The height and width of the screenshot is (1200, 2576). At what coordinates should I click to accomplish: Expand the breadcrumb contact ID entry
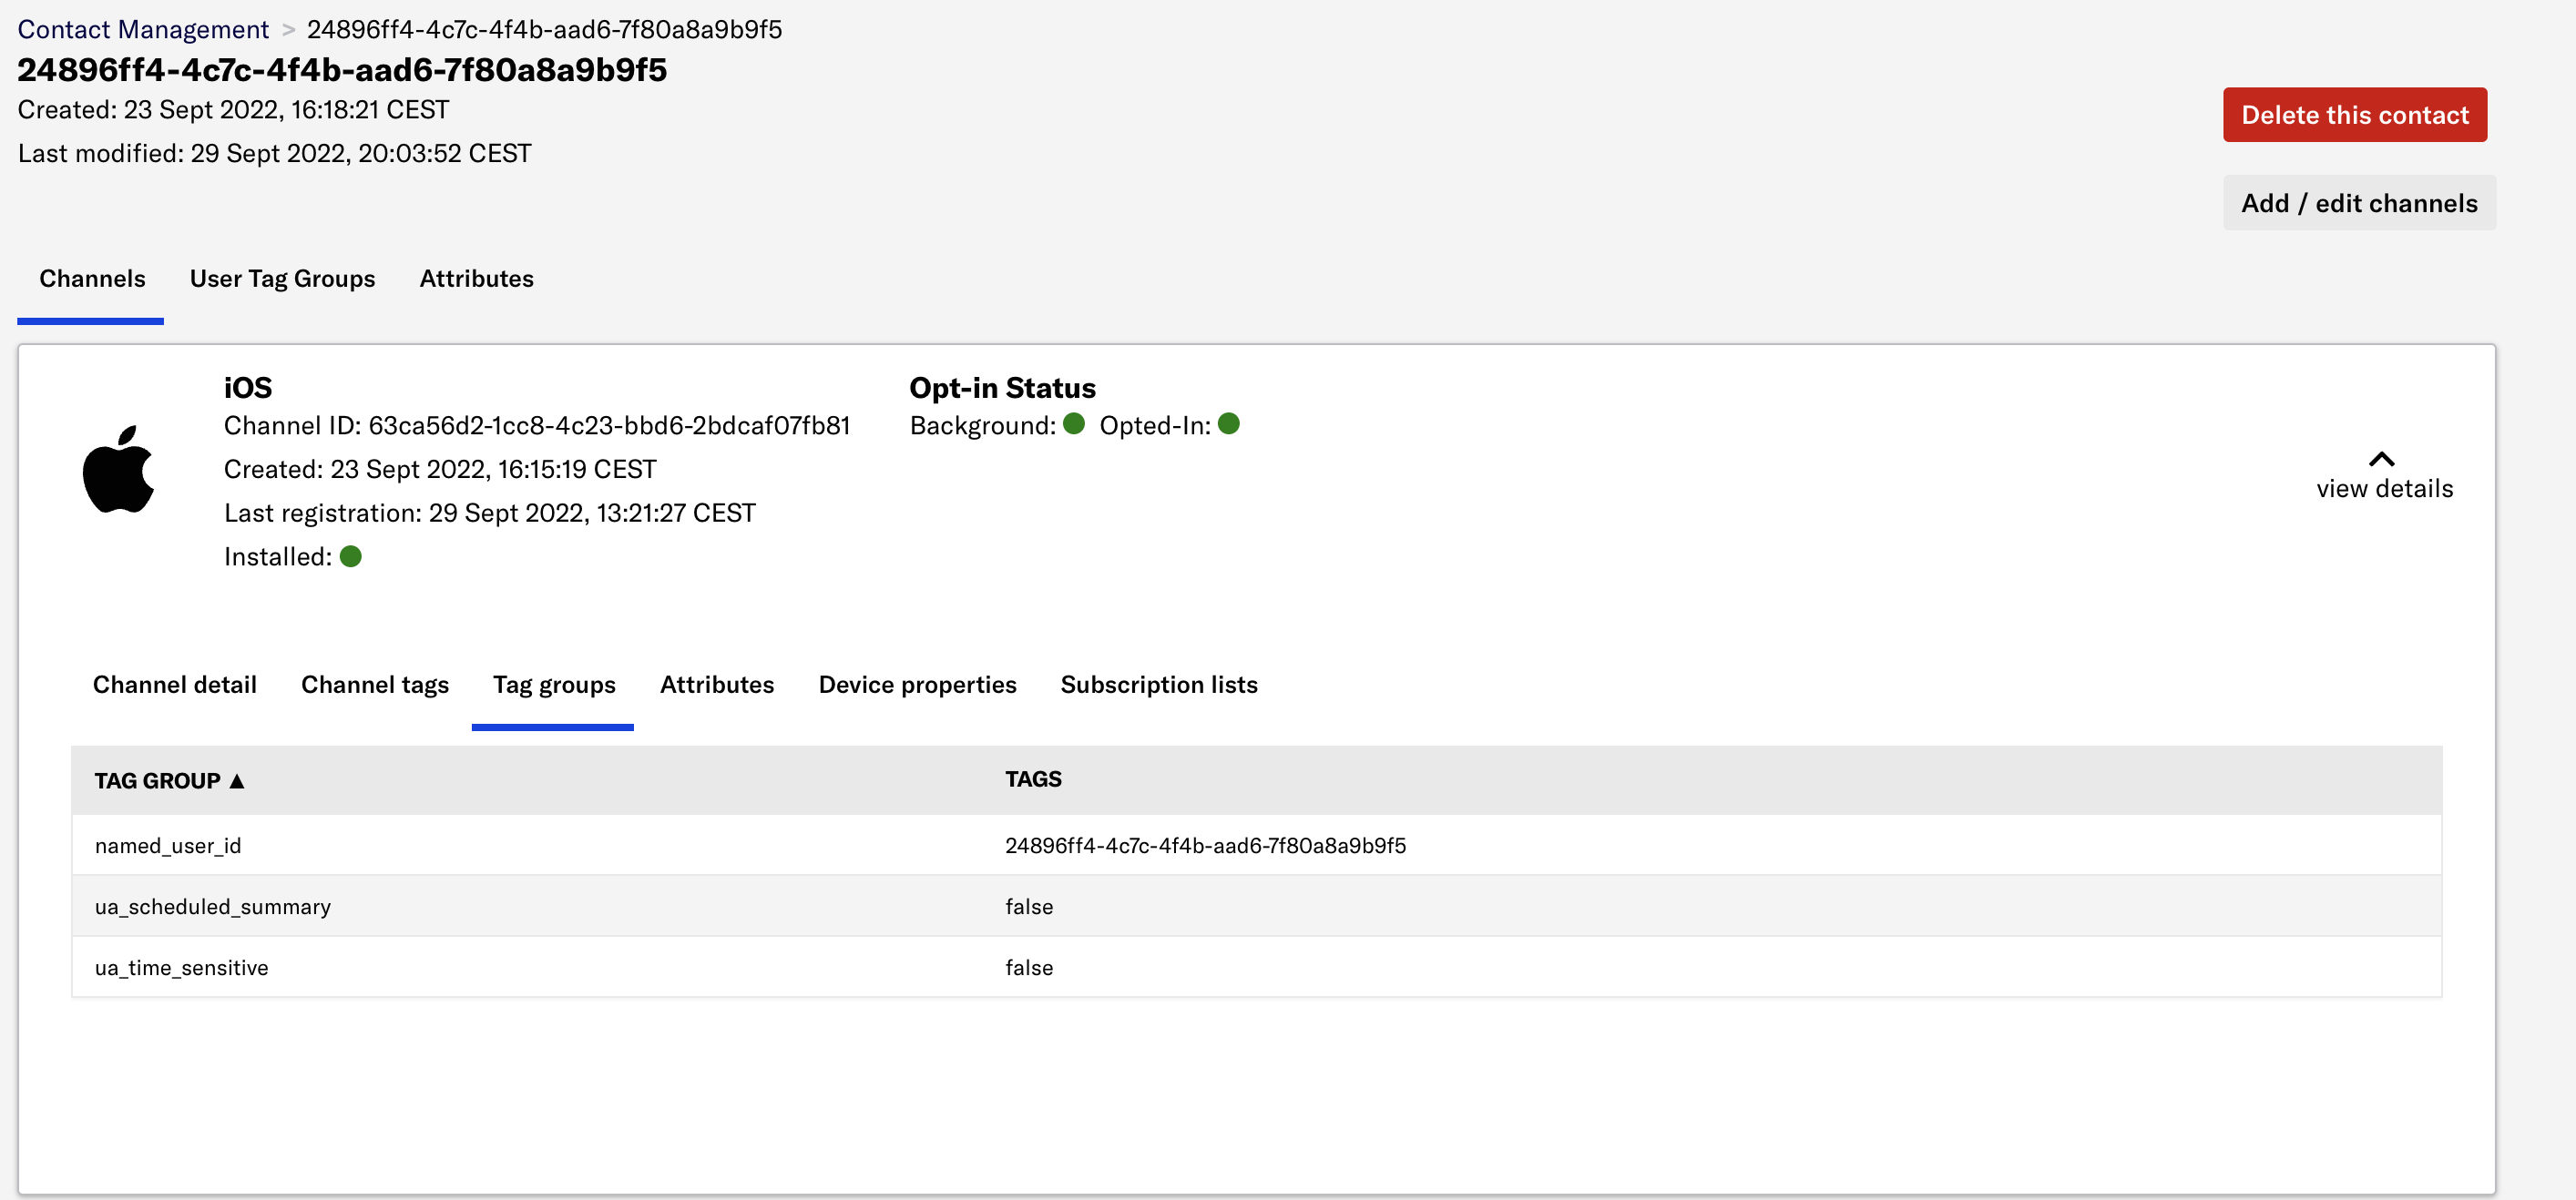click(545, 29)
